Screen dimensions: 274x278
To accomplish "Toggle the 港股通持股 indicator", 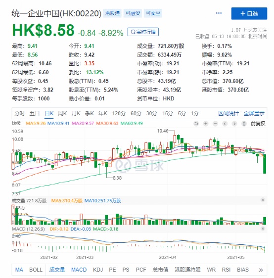I will point(187,270).
